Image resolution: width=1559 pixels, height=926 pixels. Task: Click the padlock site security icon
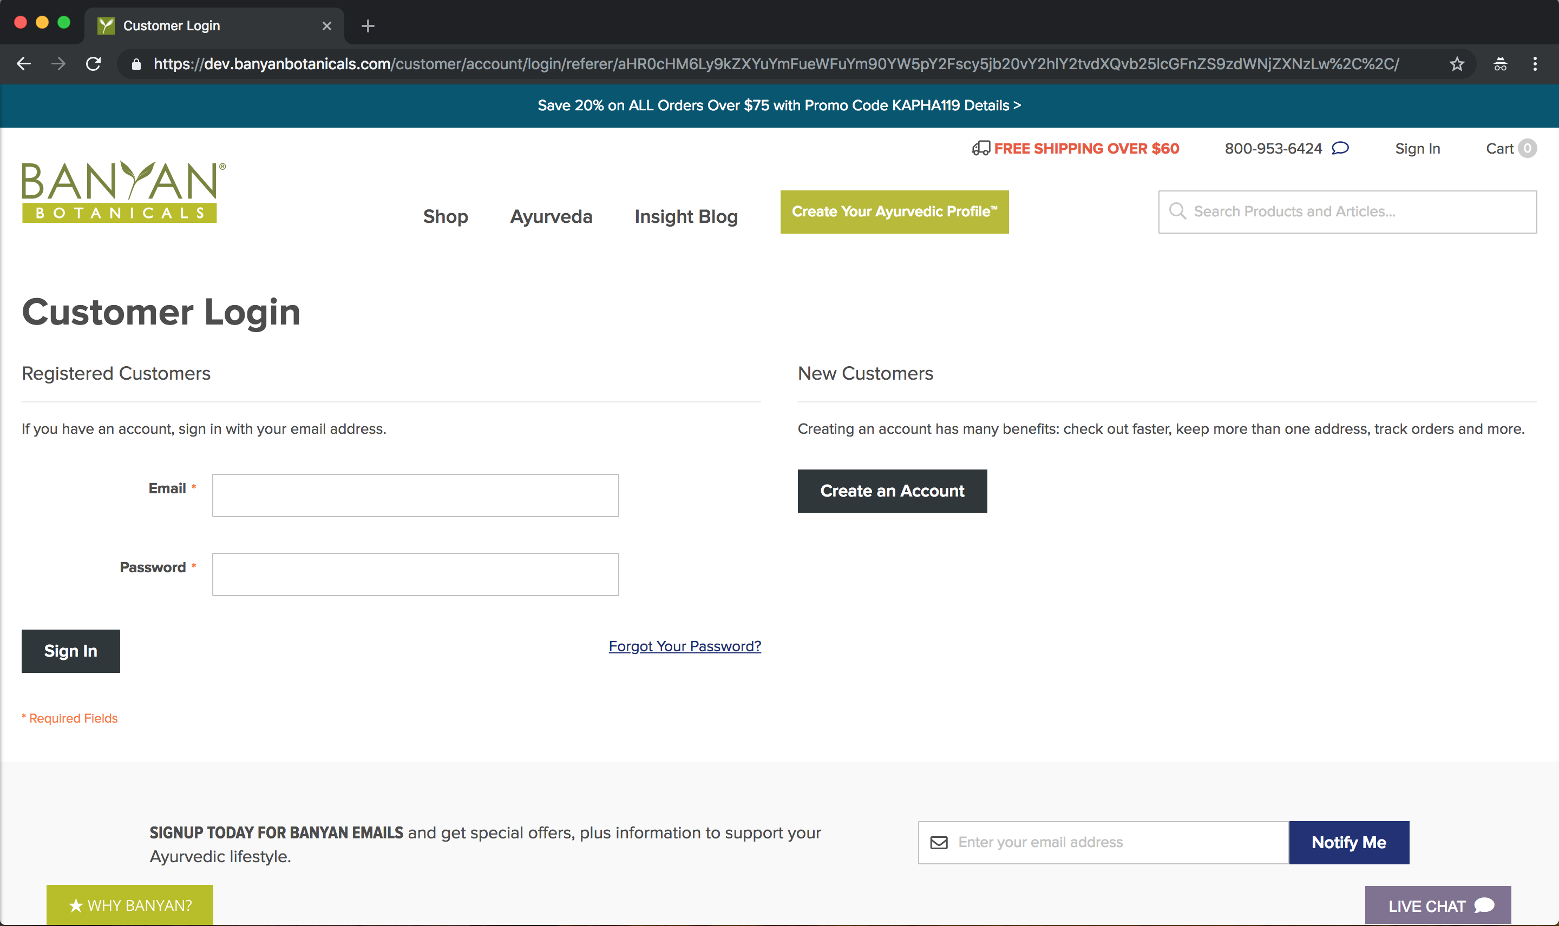(136, 64)
